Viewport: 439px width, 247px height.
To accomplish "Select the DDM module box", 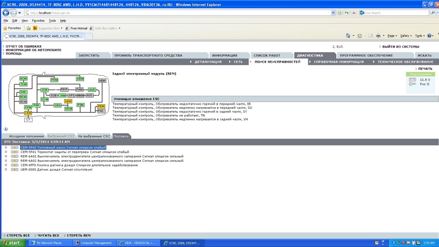I will point(68,108).
